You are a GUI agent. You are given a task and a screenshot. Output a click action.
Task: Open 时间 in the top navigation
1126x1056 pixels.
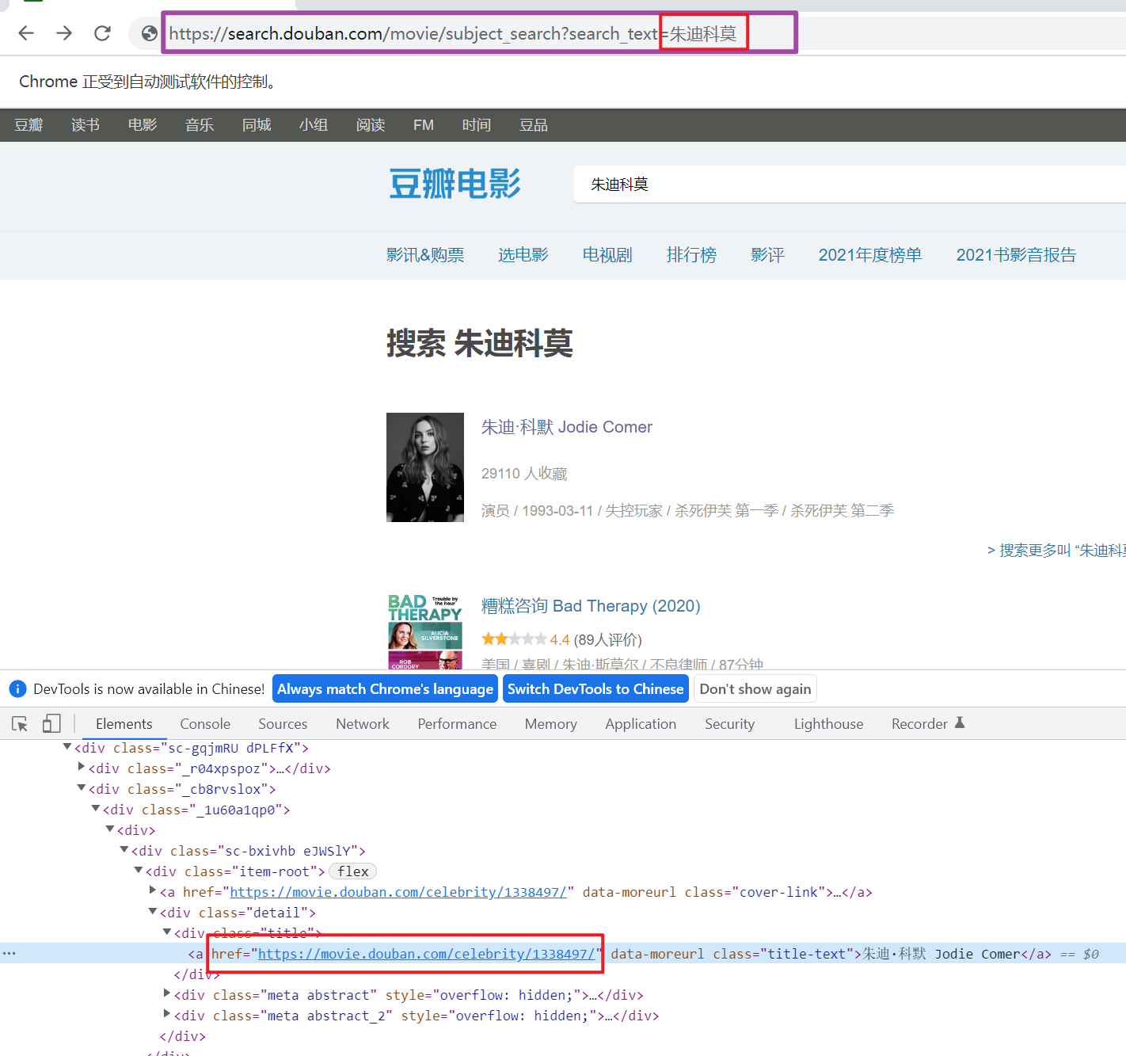pos(477,125)
